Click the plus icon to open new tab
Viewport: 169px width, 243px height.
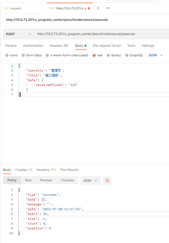98,8
